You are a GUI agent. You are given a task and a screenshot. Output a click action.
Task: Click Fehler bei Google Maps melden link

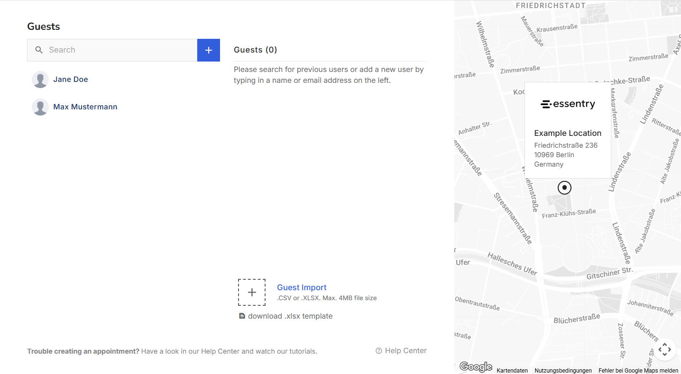[638, 371]
